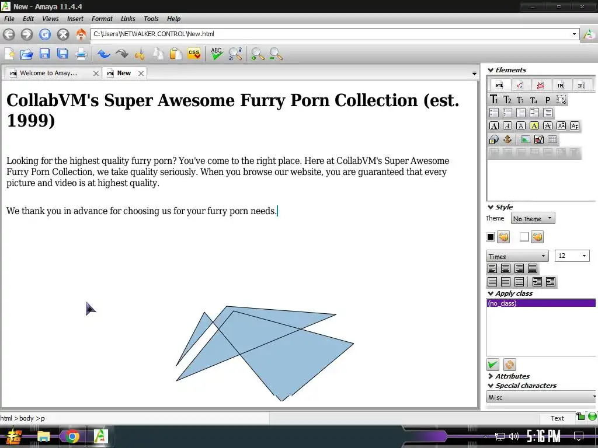Go to the home page
Image resolution: width=598 pixels, height=448 pixels.
pos(81,34)
